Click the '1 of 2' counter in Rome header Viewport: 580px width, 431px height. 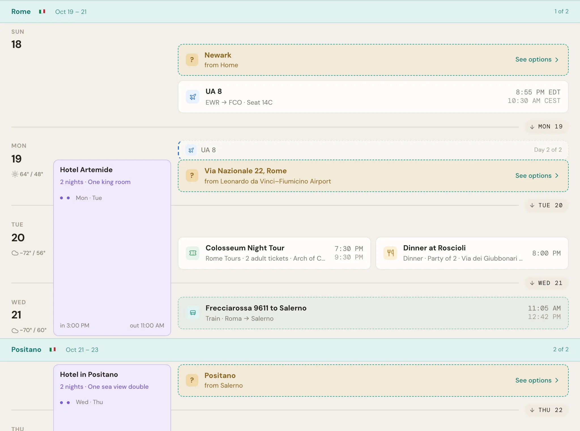click(x=561, y=11)
